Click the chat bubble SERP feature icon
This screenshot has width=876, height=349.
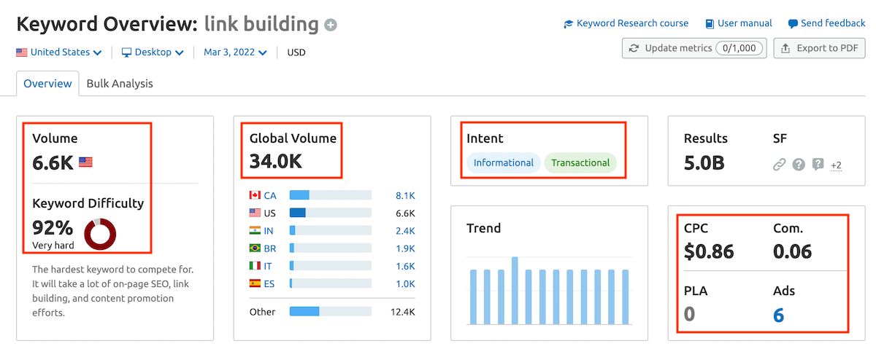818,165
